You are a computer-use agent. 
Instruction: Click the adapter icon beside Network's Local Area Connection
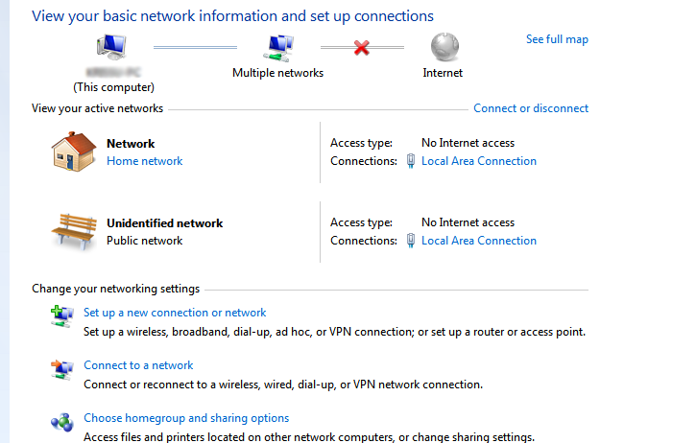[411, 161]
